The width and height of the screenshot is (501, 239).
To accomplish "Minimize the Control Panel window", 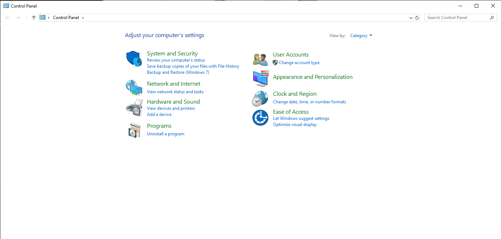I will [x=460, y=6].
